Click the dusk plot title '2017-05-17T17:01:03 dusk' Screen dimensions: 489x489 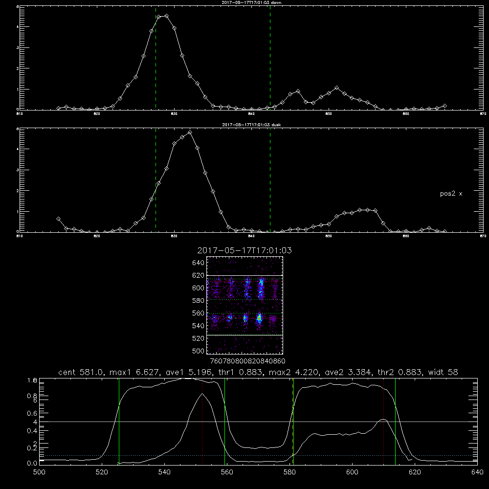tap(251, 125)
